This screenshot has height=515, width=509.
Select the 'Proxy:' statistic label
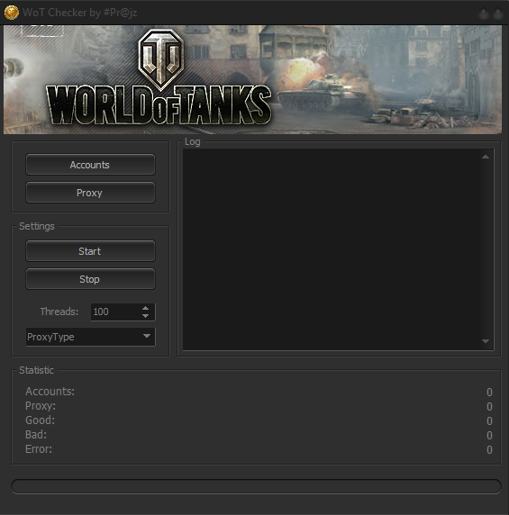41,406
